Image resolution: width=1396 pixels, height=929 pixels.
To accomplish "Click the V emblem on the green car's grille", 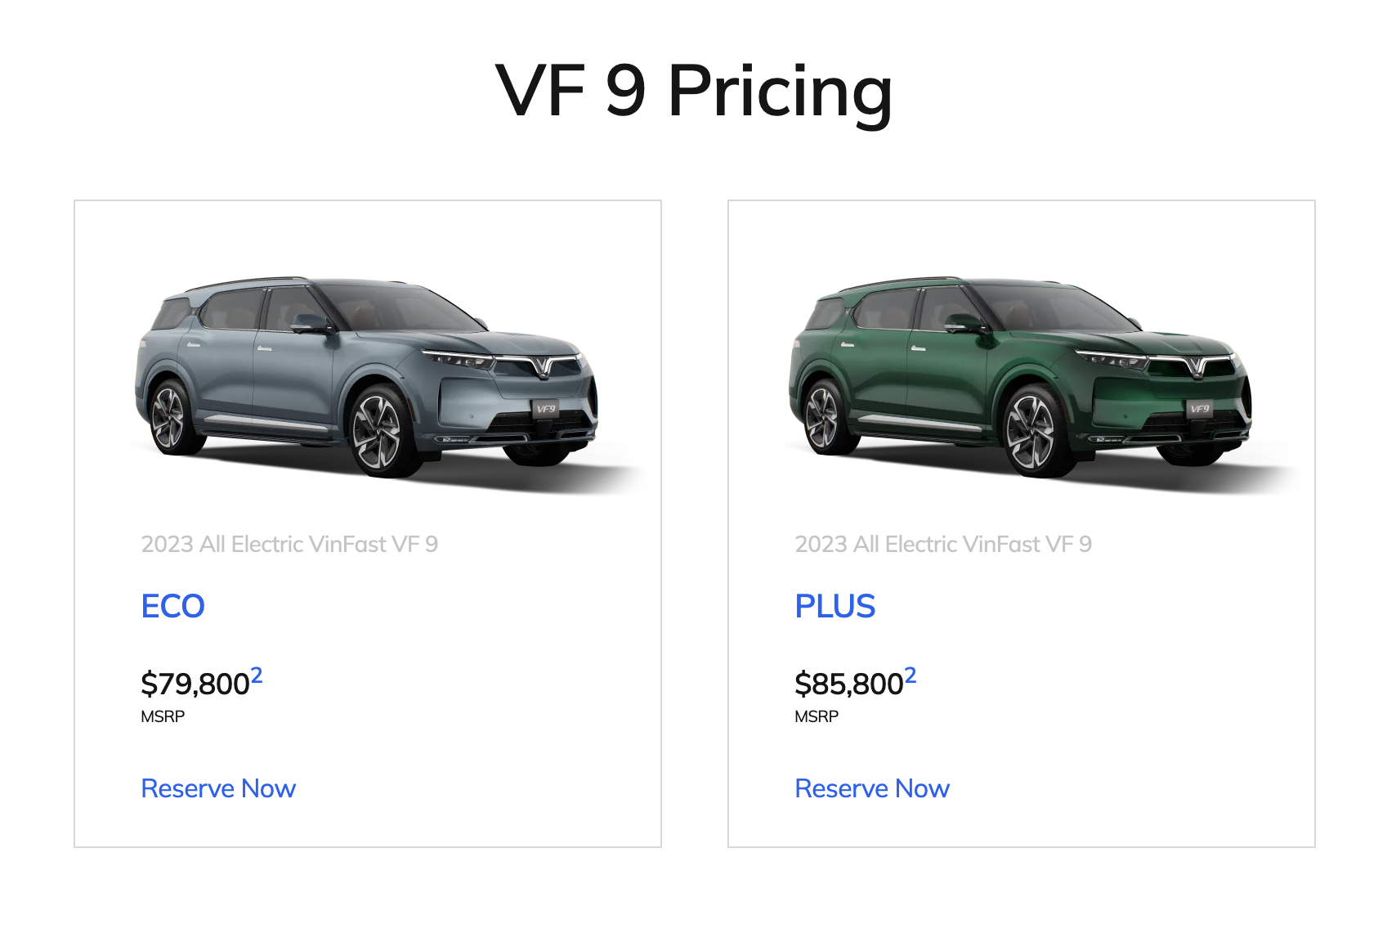I will click(1196, 366).
